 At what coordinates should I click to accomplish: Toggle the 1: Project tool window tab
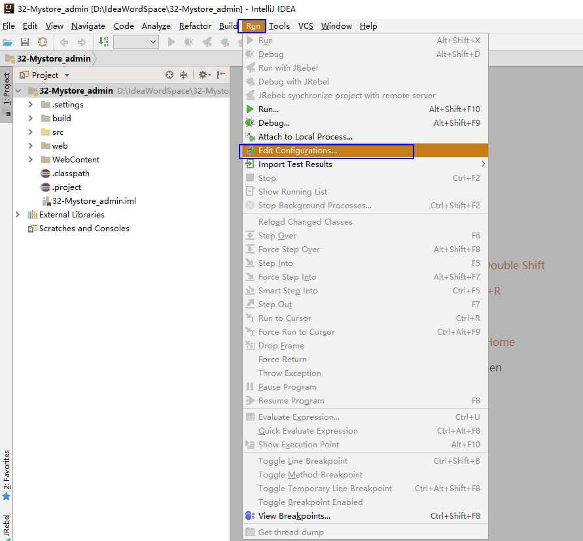click(x=7, y=88)
